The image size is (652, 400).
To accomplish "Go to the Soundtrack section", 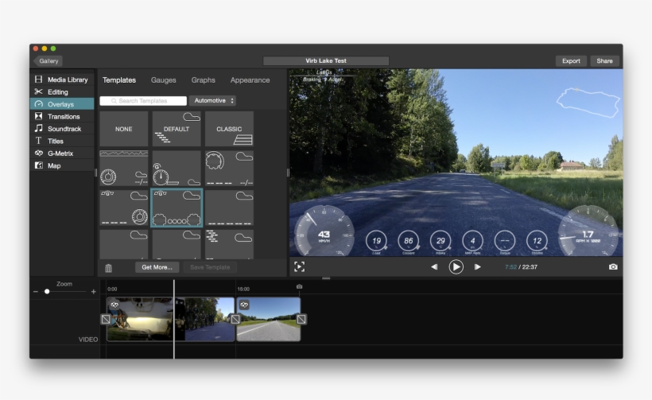I will [x=64, y=129].
